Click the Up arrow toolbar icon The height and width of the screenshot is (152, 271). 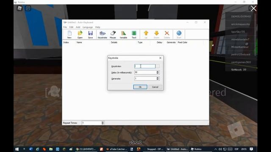click(x=146, y=35)
